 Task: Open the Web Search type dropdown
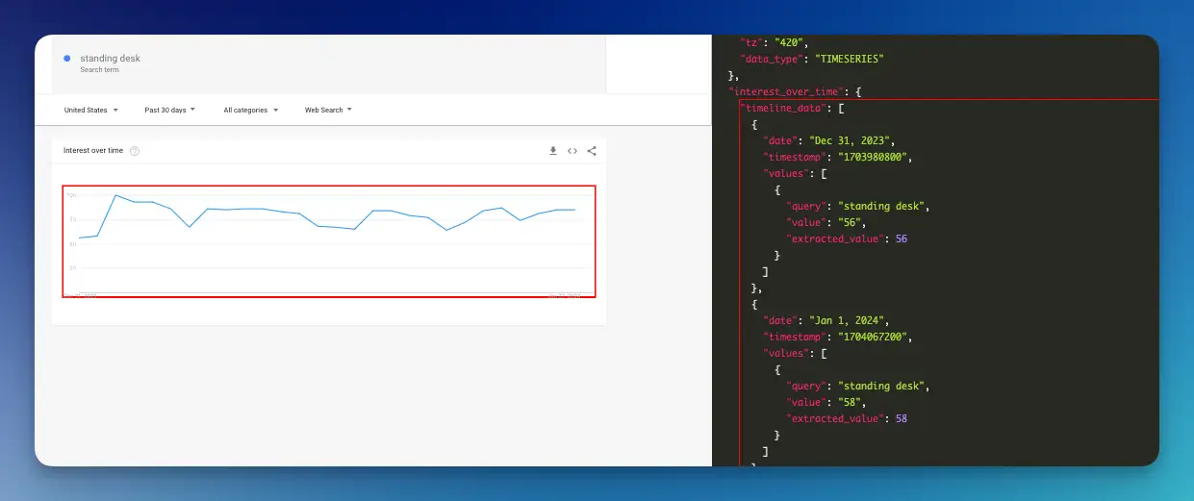pos(328,110)
